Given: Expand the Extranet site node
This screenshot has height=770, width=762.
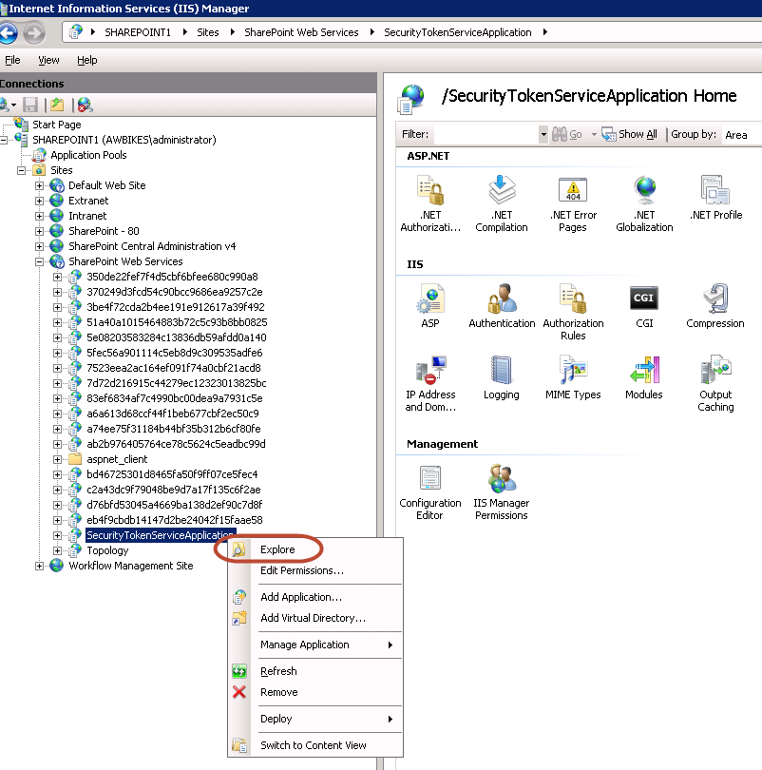Looking at the screenshot, I should pos(39,201).
